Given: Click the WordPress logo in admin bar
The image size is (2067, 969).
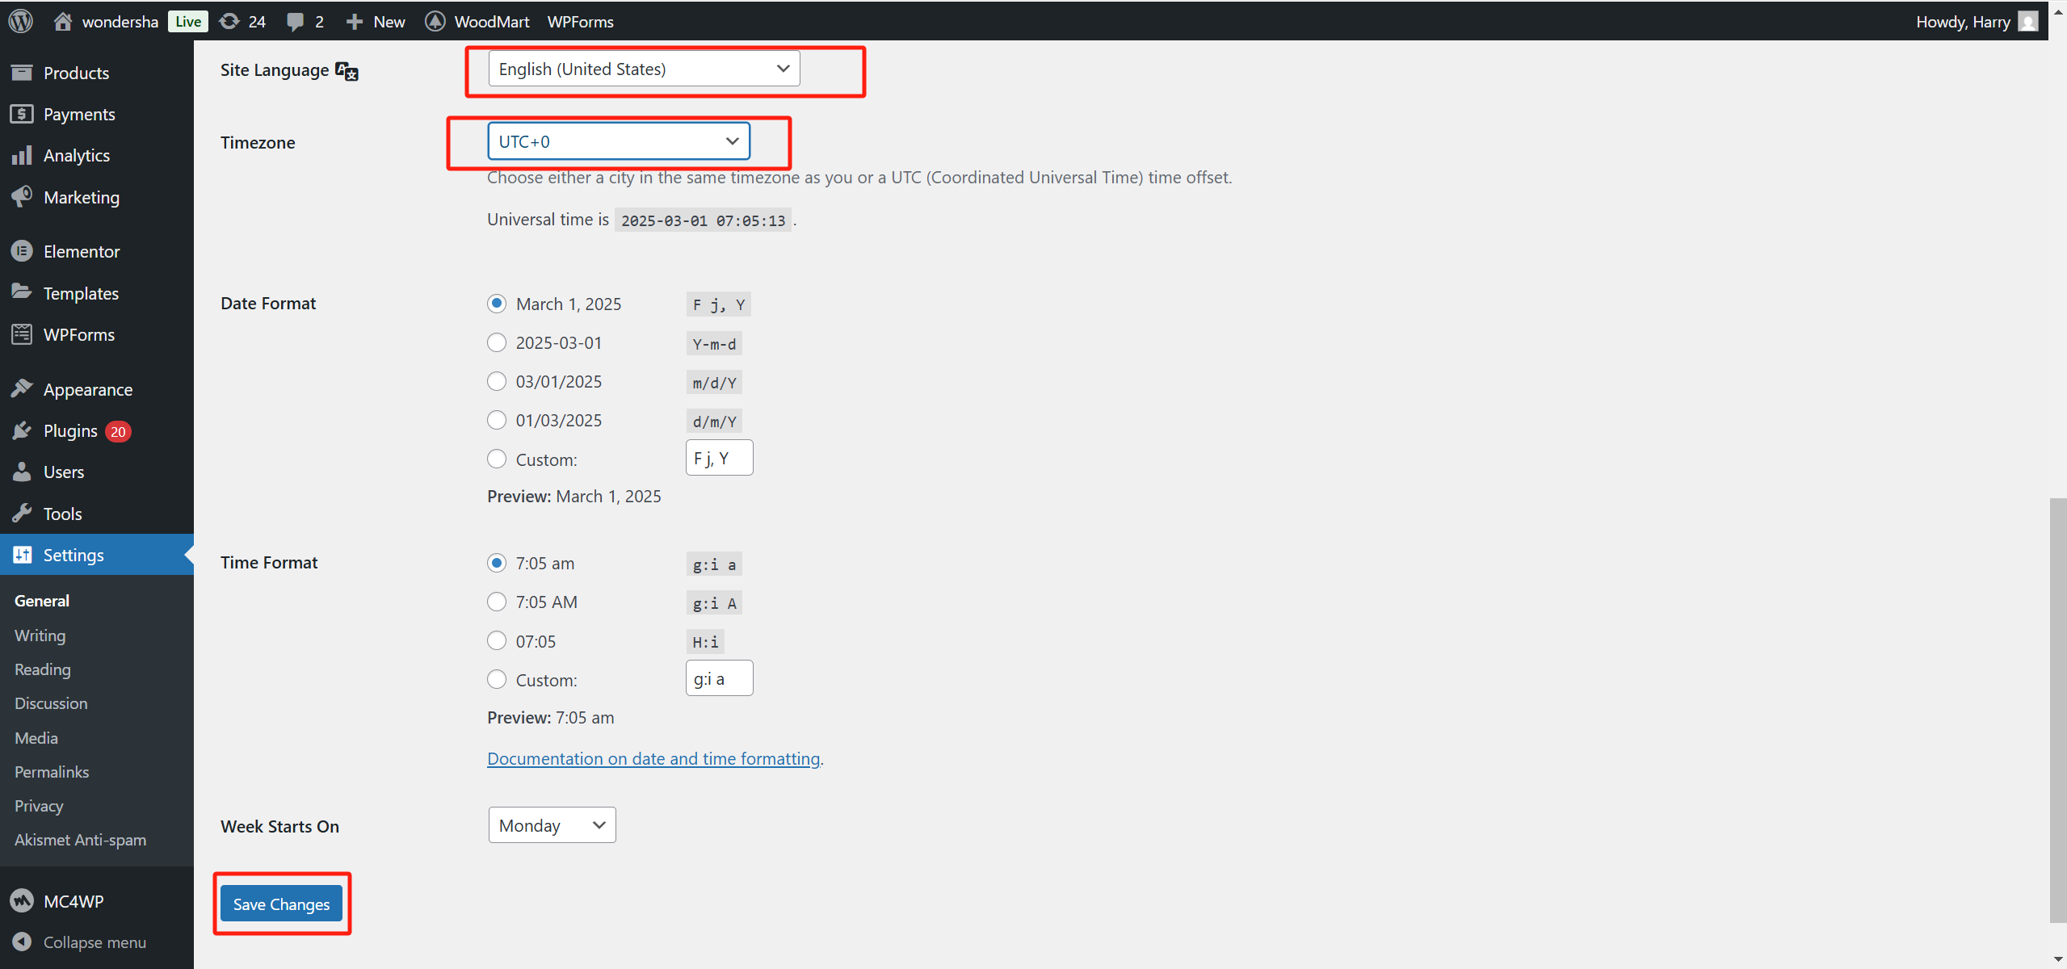Looking at the screenshot, I should click(21, 21).
